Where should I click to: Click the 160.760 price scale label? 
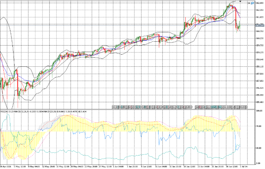(x=260, y=31)
